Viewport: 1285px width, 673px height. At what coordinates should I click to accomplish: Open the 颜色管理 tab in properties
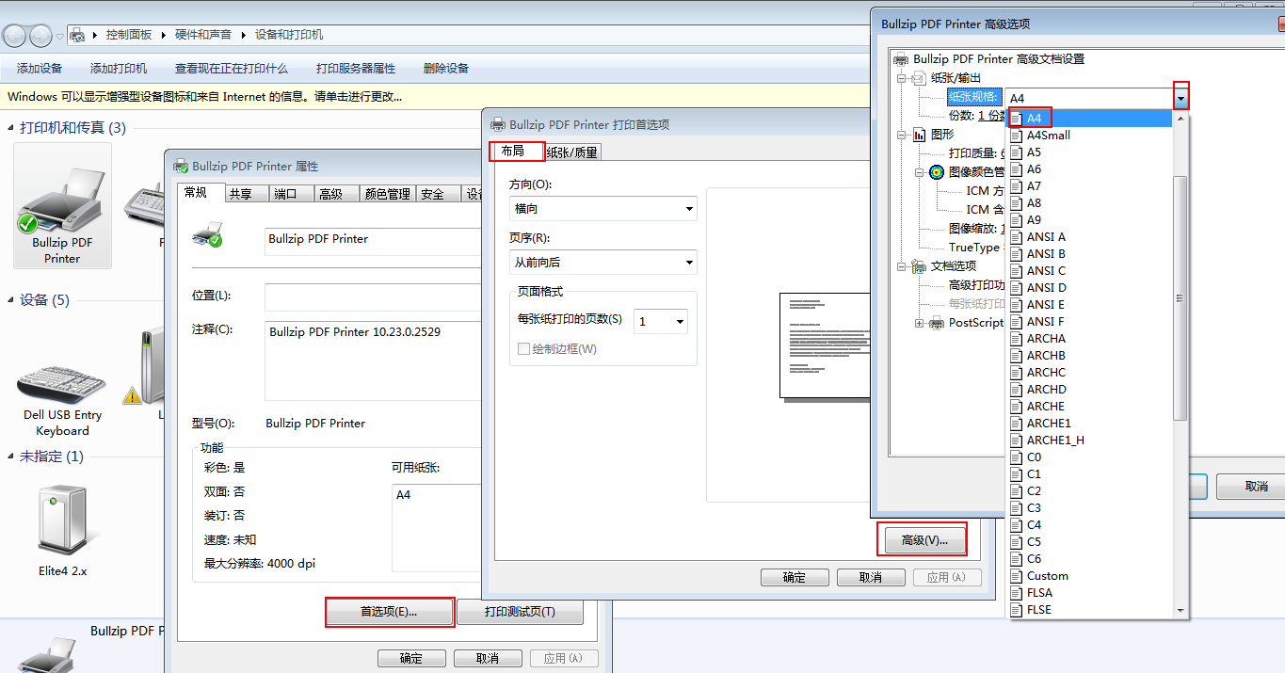387,194
